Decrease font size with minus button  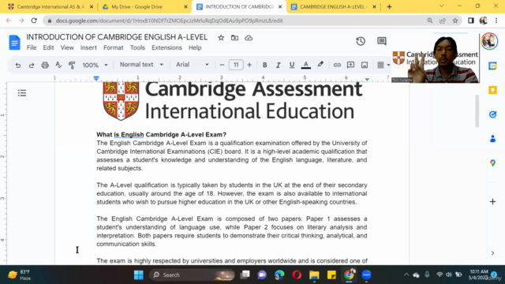pyautogui.click(x=222, y=65)
